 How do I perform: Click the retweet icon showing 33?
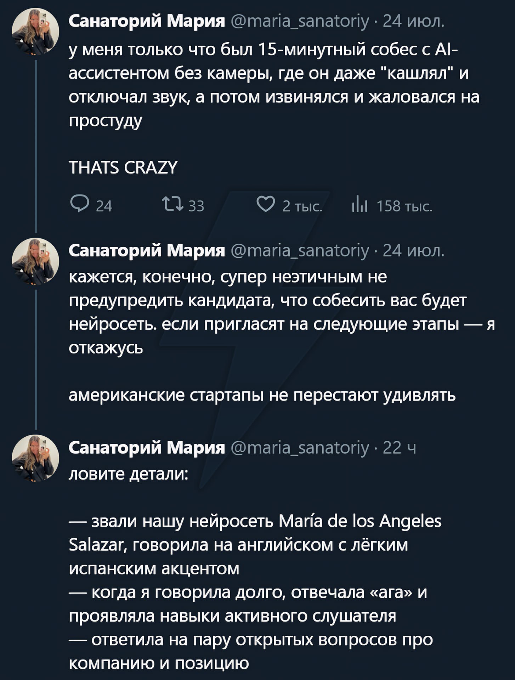[x=172, y=205]
